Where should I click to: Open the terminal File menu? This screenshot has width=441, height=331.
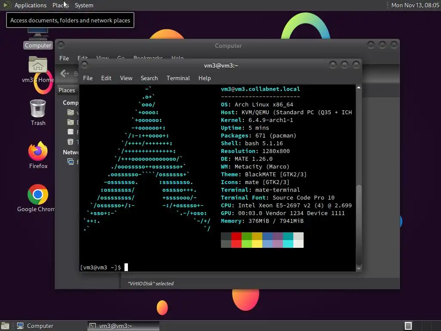tap(88, 78)
